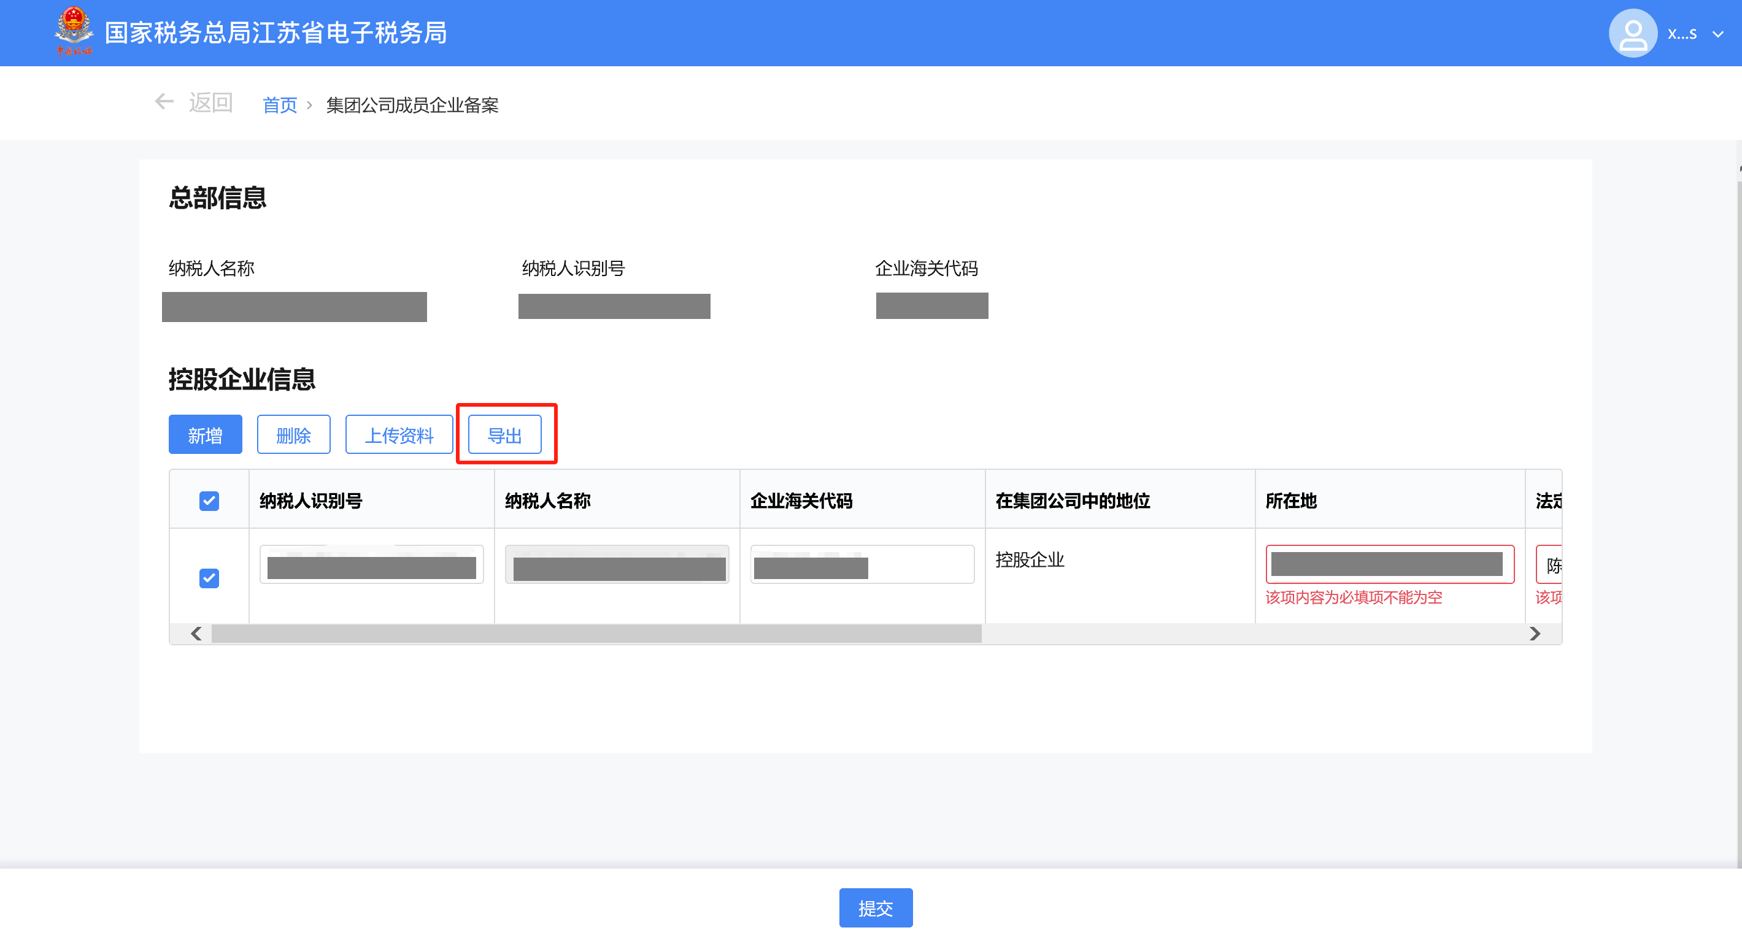Viewport: 1742px width, 933px height.
Task: Uncheck the first row checkbox
Action: [x=209, y=577]
